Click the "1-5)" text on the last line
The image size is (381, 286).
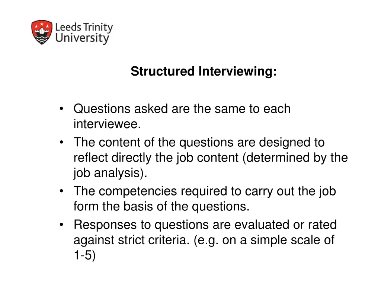tap(84, 256)
